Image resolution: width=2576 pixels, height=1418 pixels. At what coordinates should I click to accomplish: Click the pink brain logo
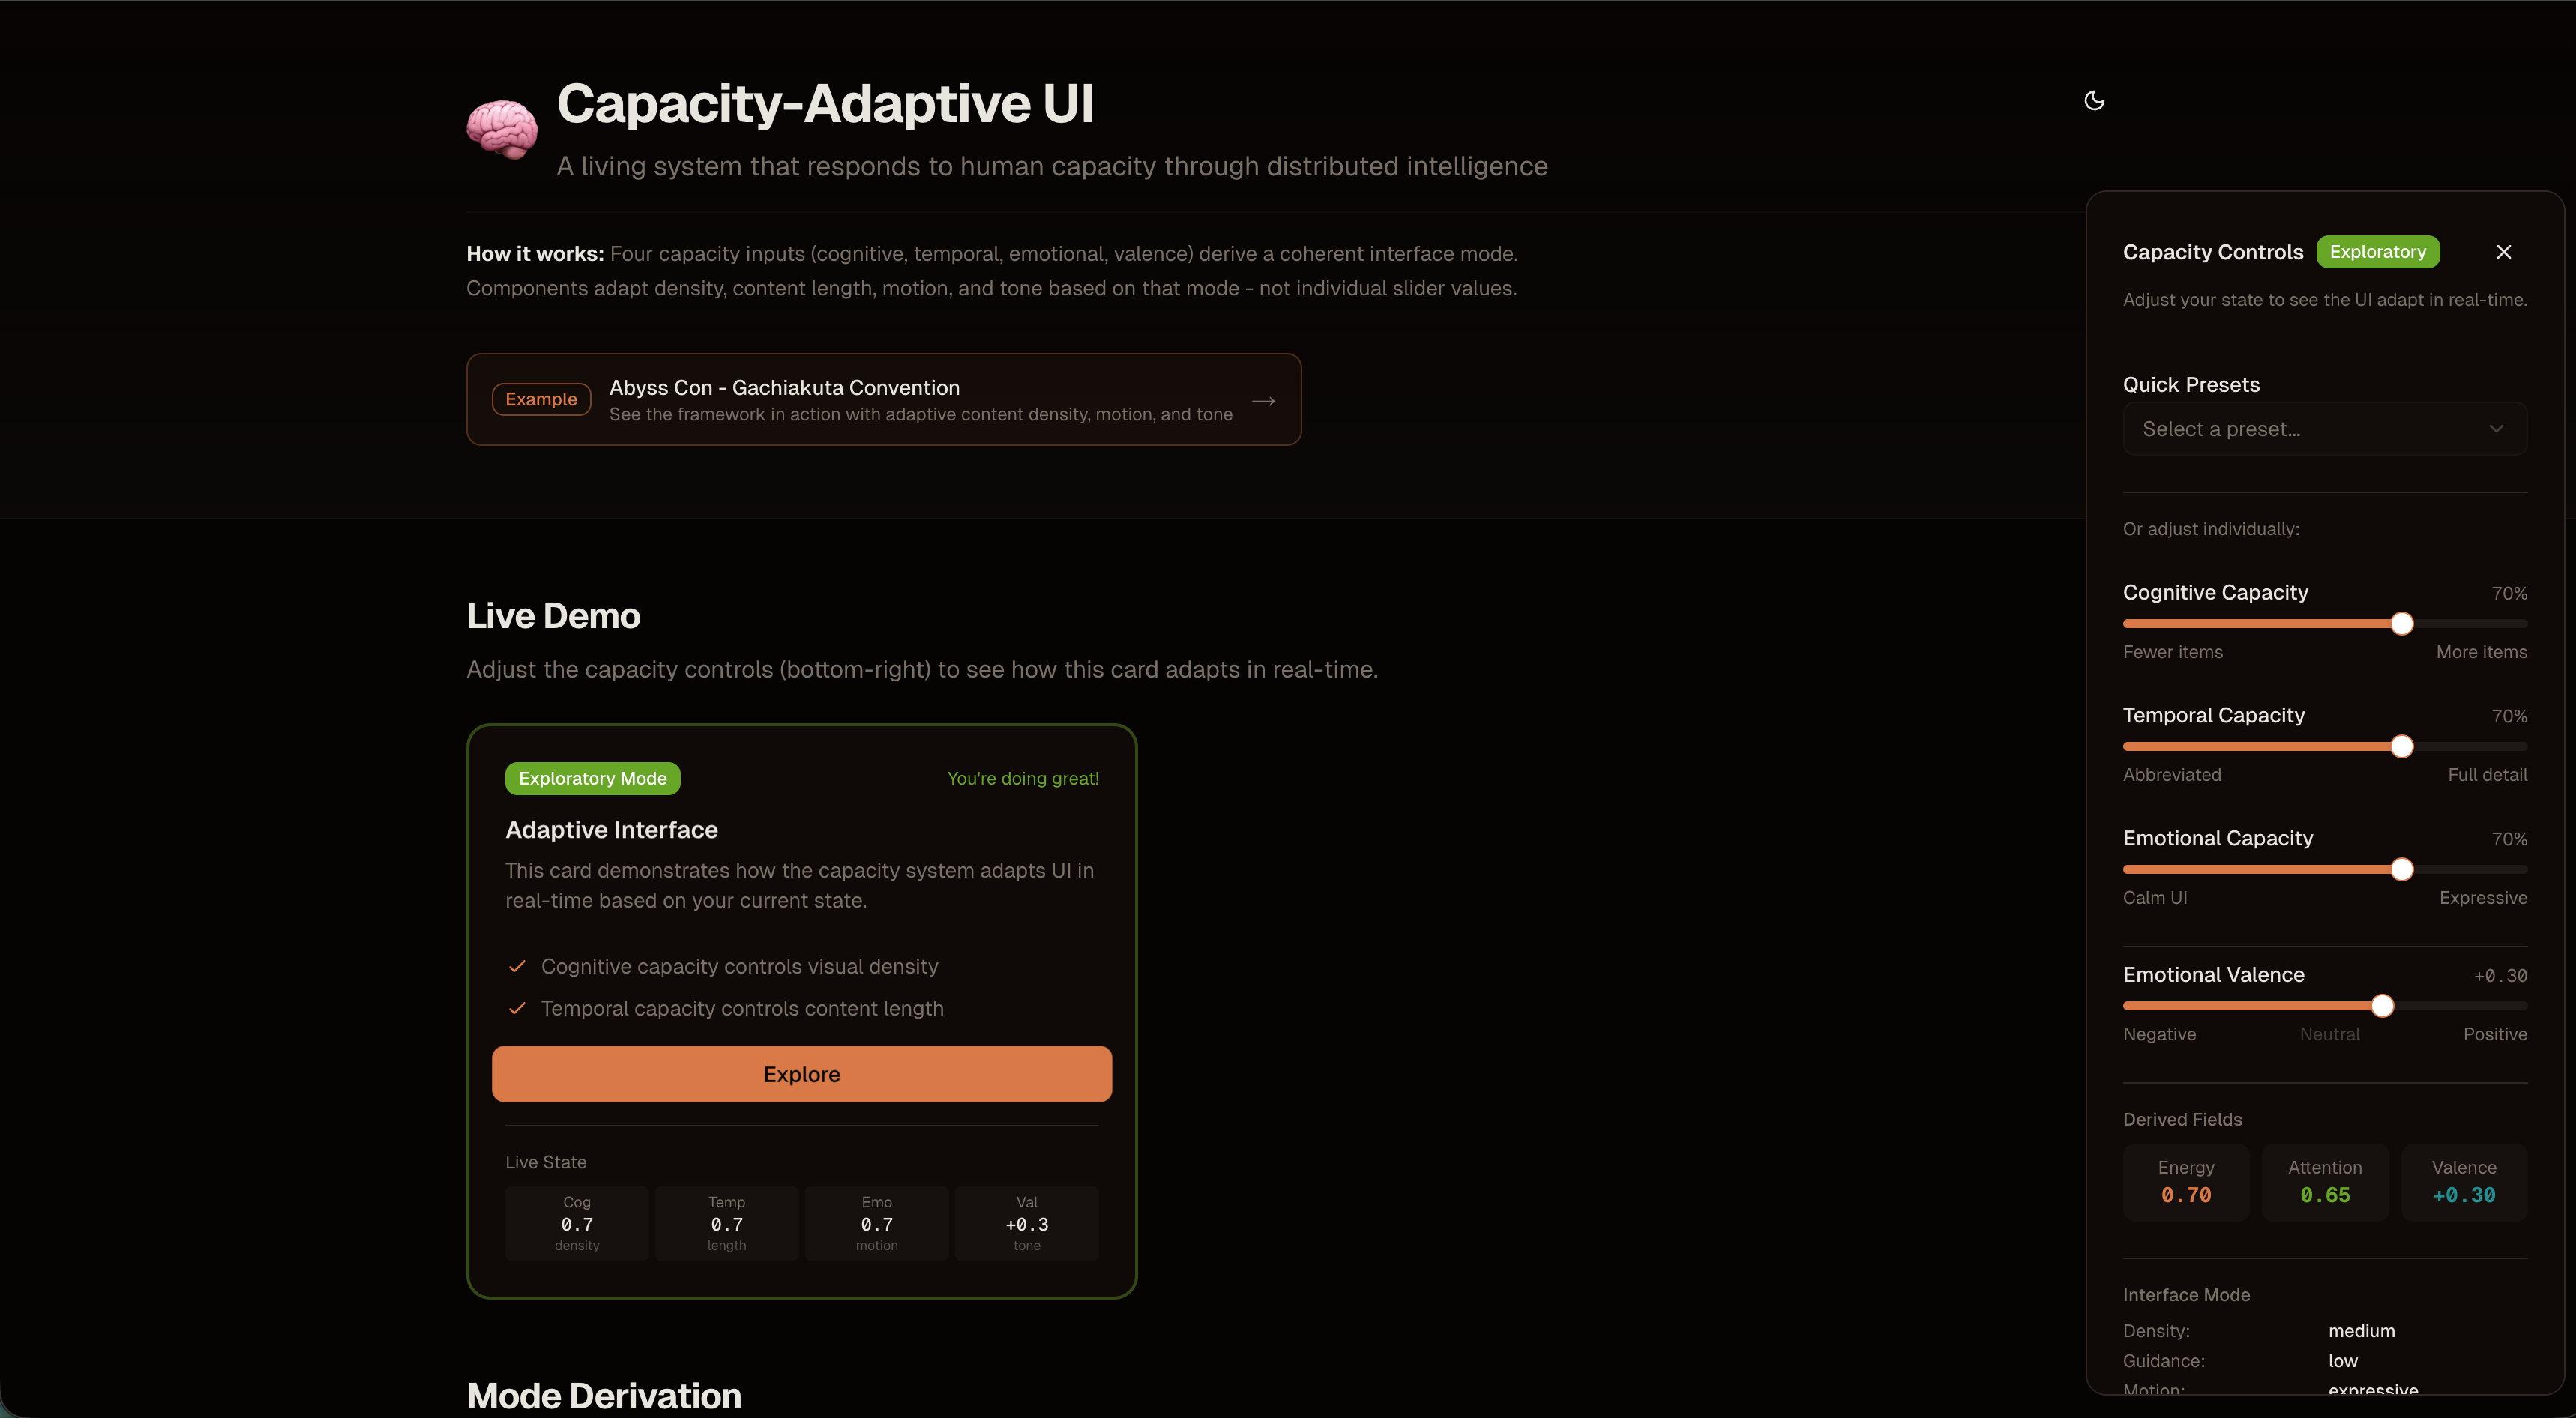[502, 129]
